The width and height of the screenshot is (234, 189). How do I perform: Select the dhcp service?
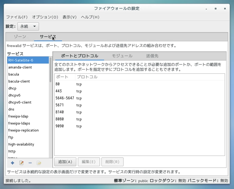pos(28,88)
